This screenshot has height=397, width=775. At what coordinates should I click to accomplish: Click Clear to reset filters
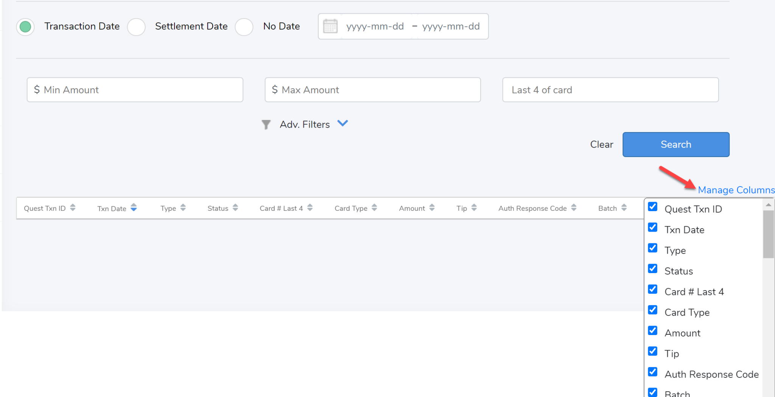point(601,144)
